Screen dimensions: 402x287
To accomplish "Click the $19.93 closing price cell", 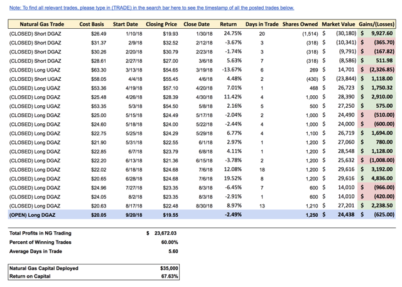I will click(170, 34).
